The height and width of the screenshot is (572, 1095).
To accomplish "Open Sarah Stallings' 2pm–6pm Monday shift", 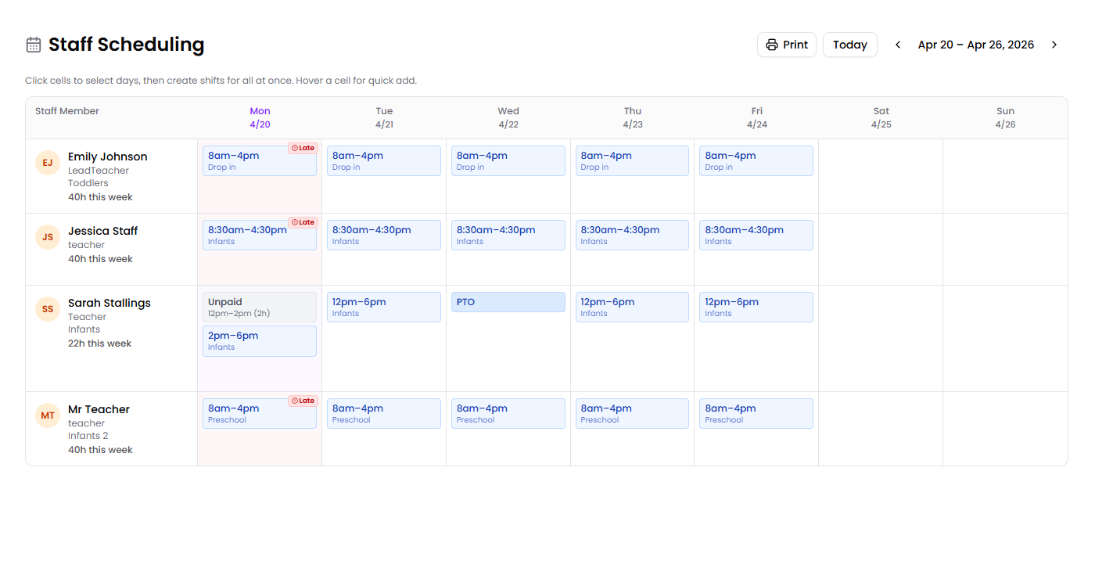I will click(260, 341).
